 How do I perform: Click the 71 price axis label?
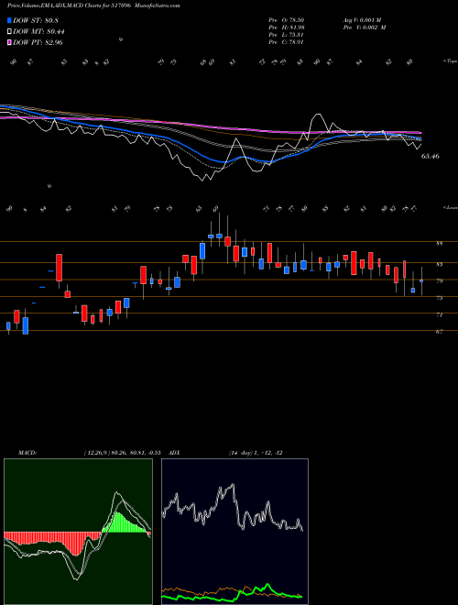coord(440,314)
